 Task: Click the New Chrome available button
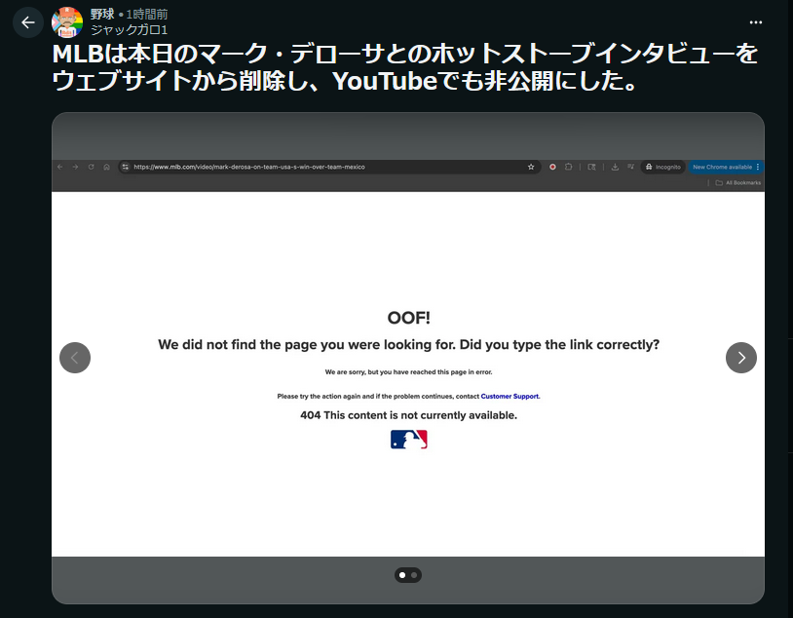pos(722,167)
